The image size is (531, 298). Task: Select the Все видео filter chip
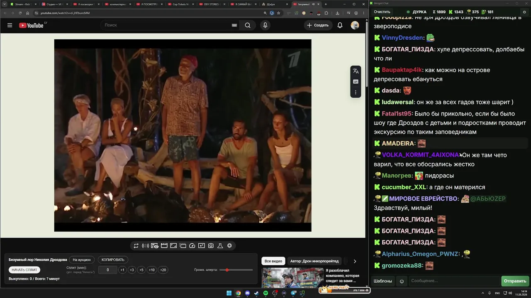coord(273,261)
